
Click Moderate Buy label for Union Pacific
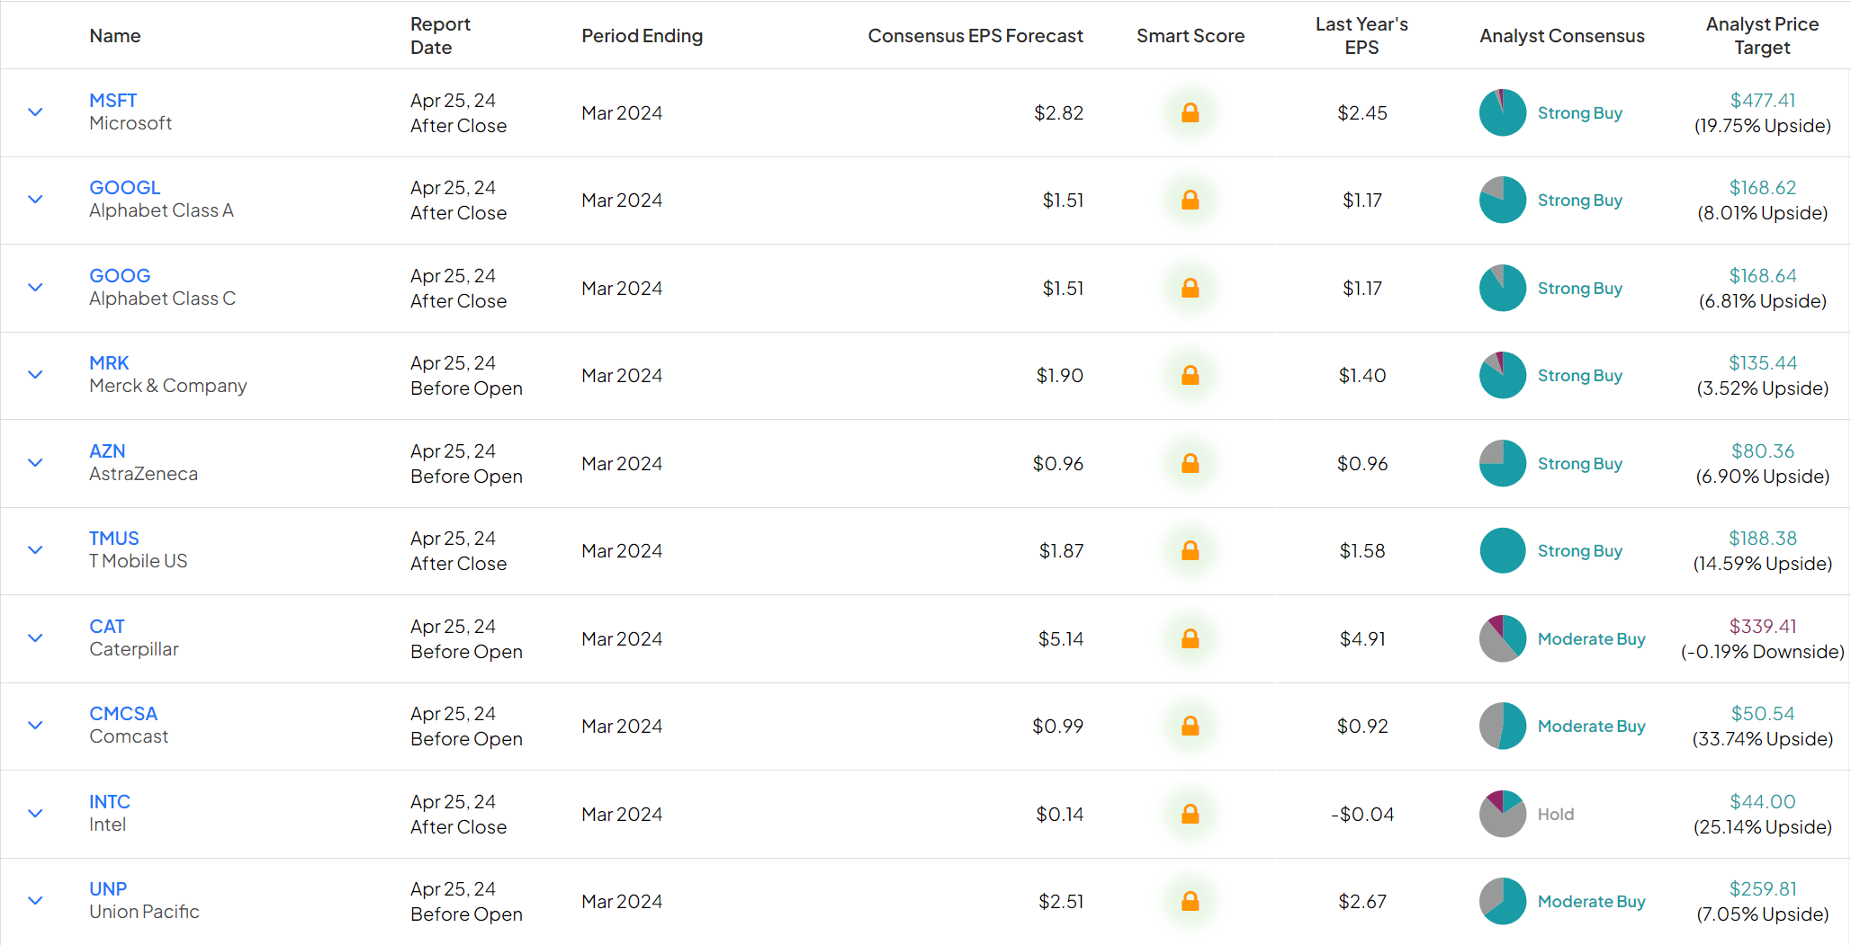pos(1591,902)
